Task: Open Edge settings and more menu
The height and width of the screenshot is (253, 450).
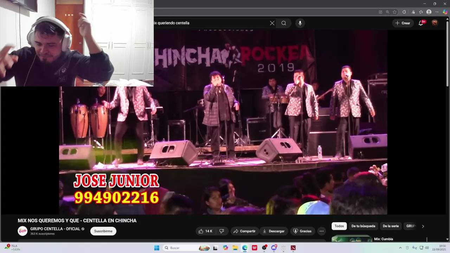Action: (x=437, y=12)
